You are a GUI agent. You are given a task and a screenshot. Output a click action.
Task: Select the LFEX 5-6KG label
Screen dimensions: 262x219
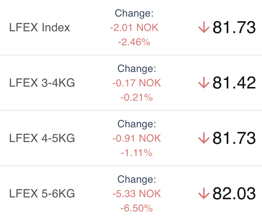[x=42, y=194]
